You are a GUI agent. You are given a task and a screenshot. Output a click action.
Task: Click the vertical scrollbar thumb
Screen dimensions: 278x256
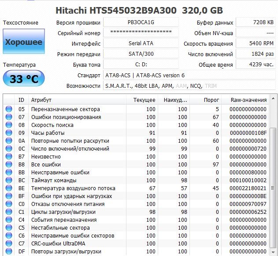tap(273, 187)
